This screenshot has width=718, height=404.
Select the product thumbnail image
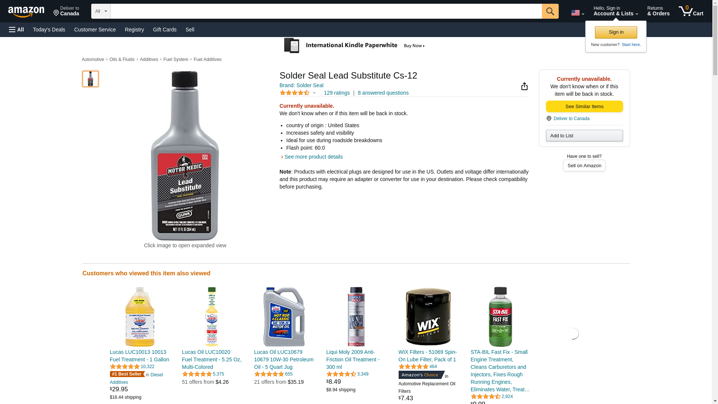[x=90, y=79]
